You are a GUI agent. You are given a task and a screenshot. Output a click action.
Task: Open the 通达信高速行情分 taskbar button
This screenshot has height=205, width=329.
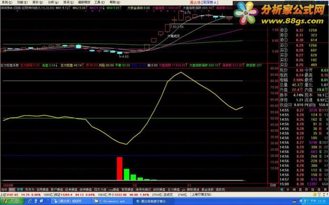(154, 202)
